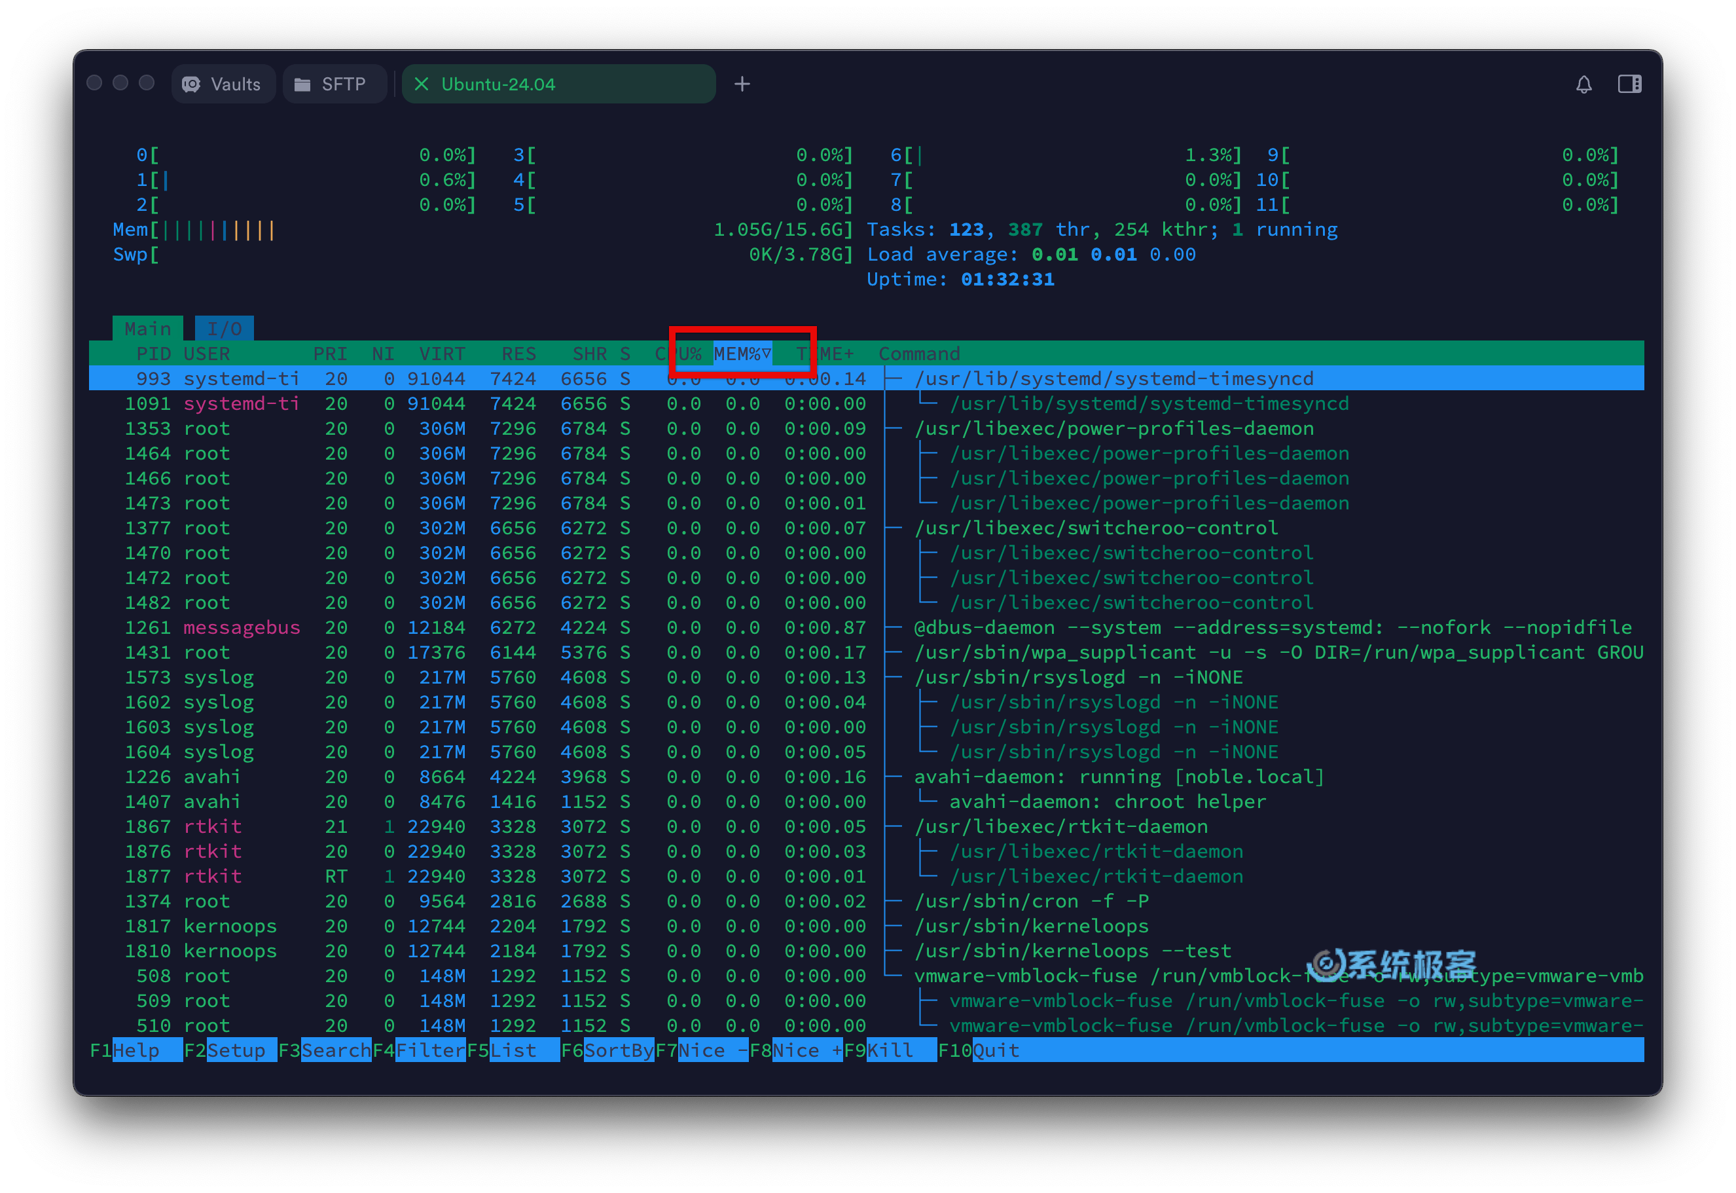Click CPU core 1 meter showing 0.6%

306,179
